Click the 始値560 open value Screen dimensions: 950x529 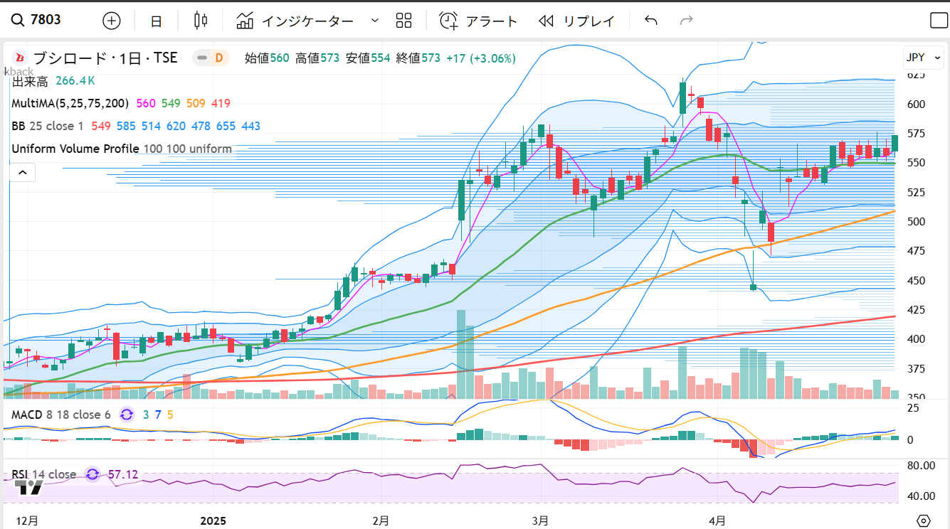(267, 58)
